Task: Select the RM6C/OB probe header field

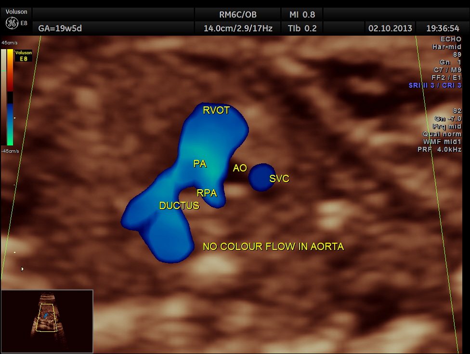Action: tap(234, 14)
